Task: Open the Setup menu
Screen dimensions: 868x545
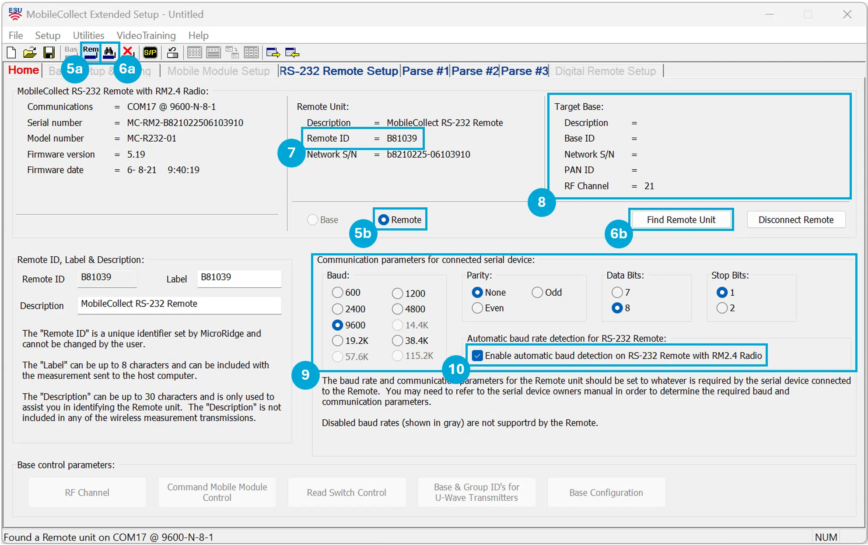Action: click(48, 35)
